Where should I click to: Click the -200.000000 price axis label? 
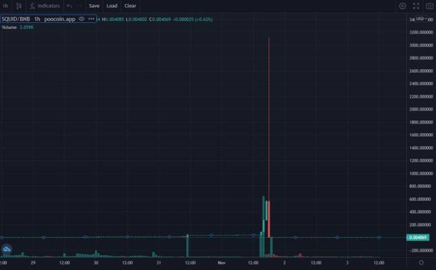421,250
